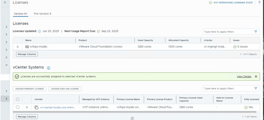
Task: Select the vc-mgmgt-mylab row checkbox
Action: point(18,107)
